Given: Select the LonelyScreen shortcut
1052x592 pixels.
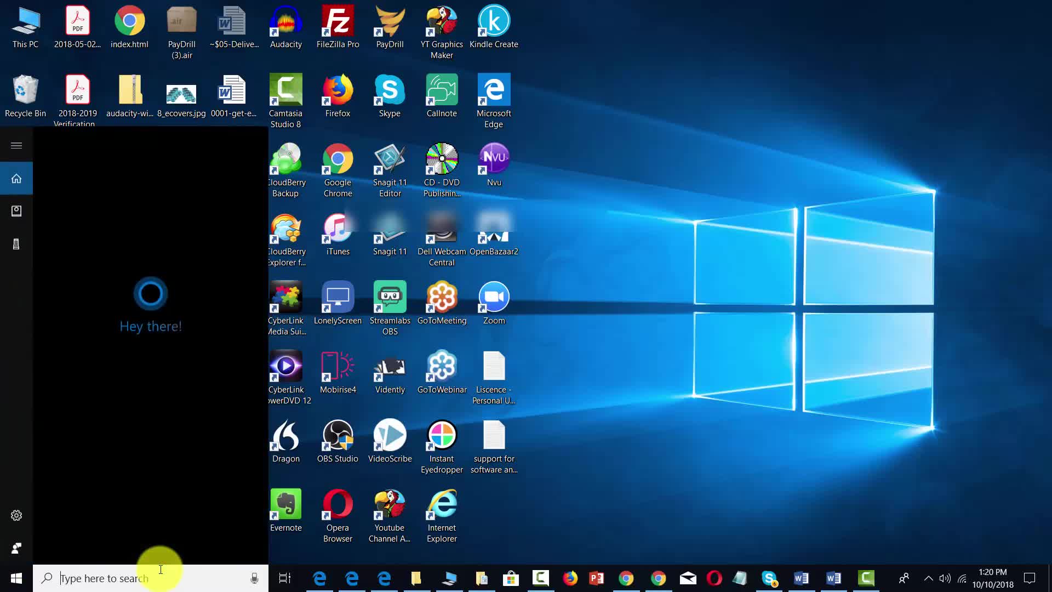Looking at the screenshot, I should [x=338, y=303].
